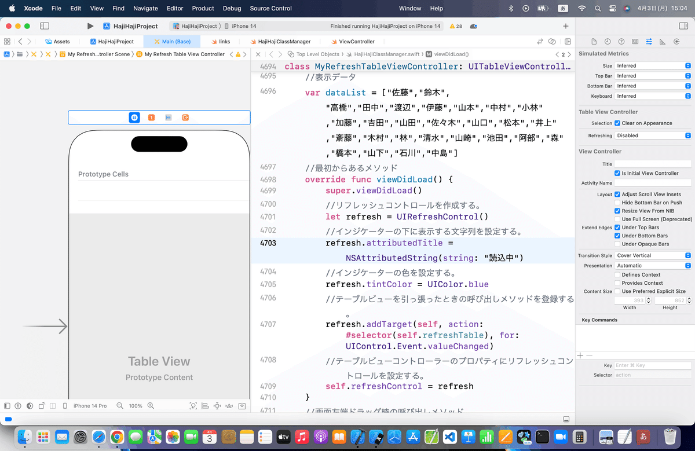This screenshot has height=451, width=695.
Task: Open the Size simulated metrics dropdown
Action: [x=653, y=66]
